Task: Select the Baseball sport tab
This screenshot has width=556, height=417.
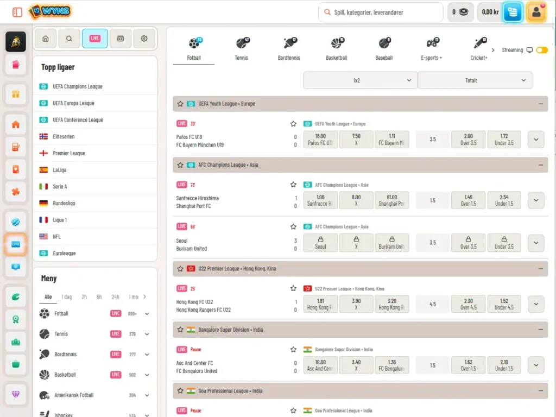Action: pyautogui.click(x=384, y=49)
